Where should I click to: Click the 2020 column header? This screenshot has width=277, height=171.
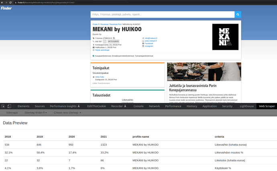pyautogui.click(x=72, y=137)
